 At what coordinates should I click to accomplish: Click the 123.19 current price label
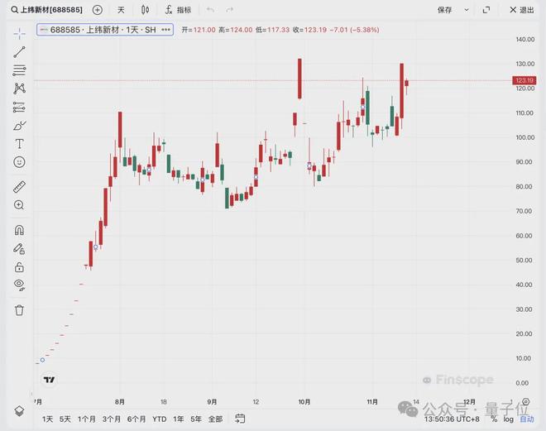point(524,80)
